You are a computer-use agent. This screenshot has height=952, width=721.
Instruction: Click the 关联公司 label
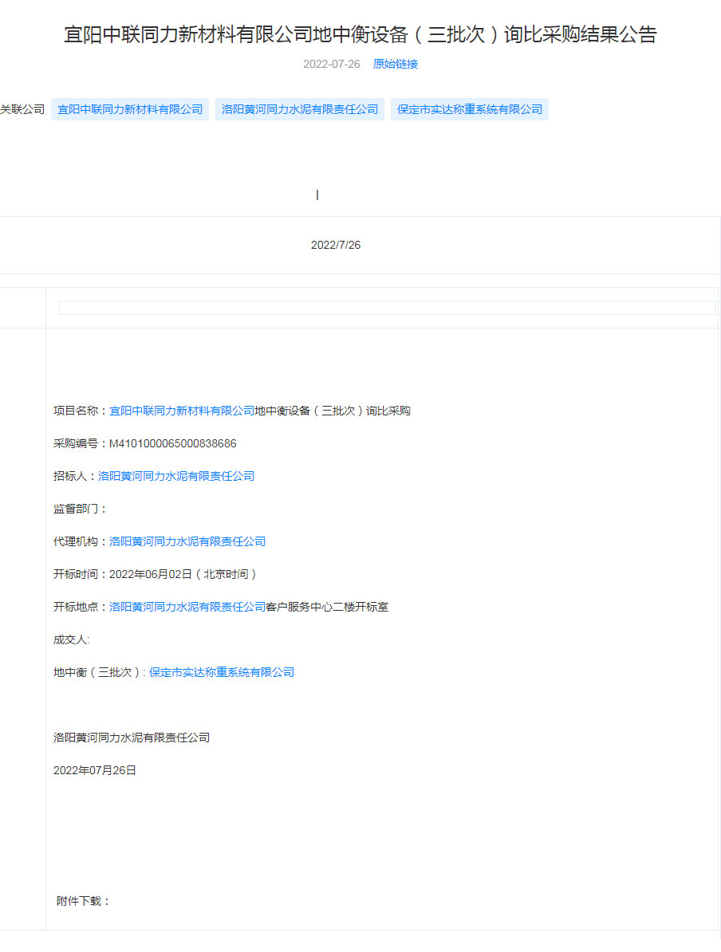22,109
